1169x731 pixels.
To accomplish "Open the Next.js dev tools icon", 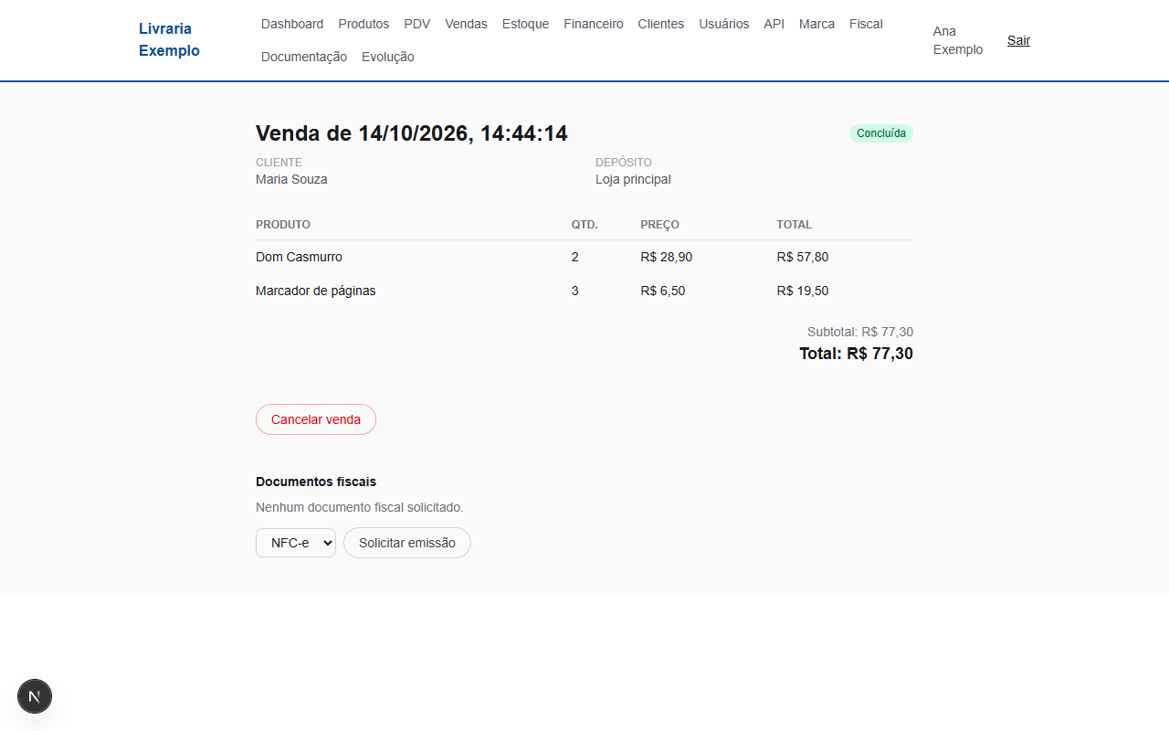I will click(x=35, y=696).
